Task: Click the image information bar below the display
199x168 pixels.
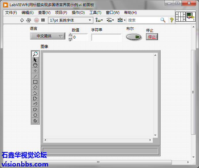Action: pos(100,151)
